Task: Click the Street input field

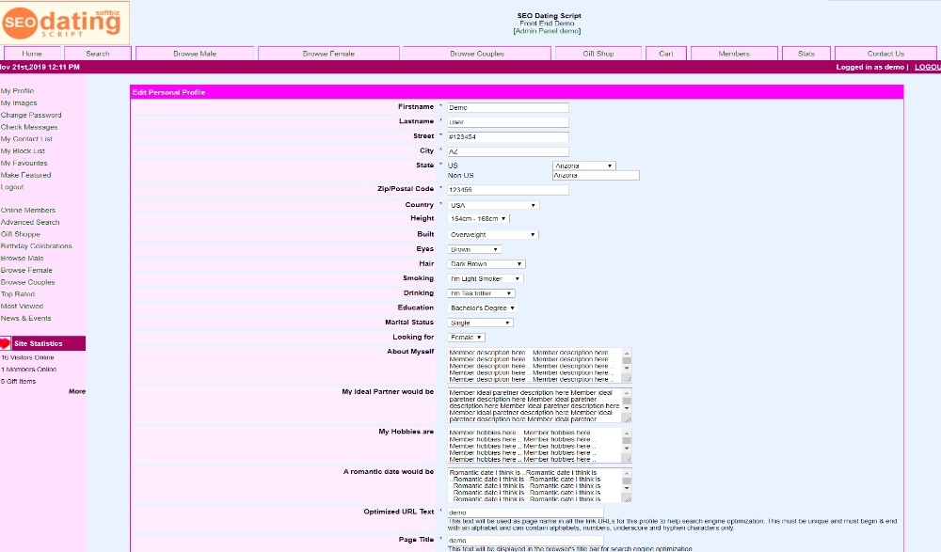Action: (508, 136)
